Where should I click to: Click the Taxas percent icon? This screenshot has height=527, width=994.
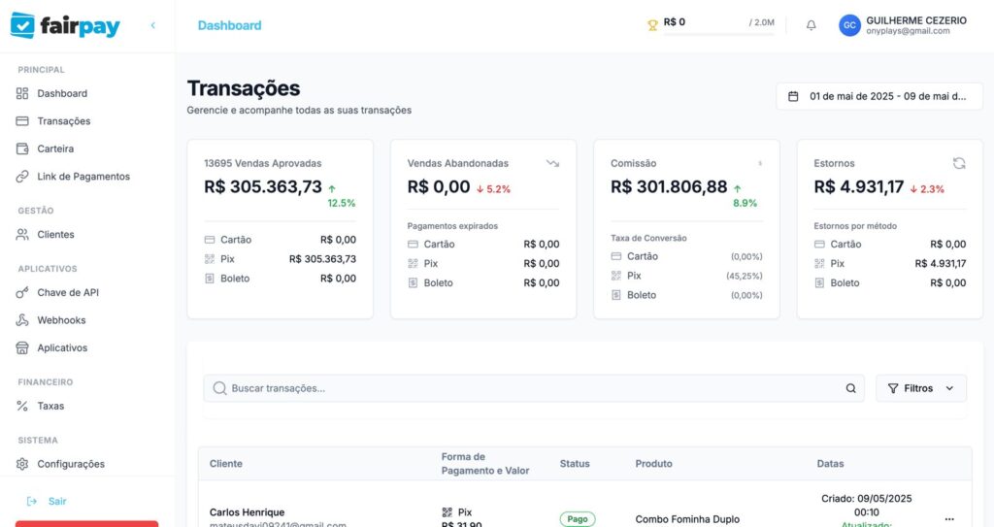[x=22, y=406]
